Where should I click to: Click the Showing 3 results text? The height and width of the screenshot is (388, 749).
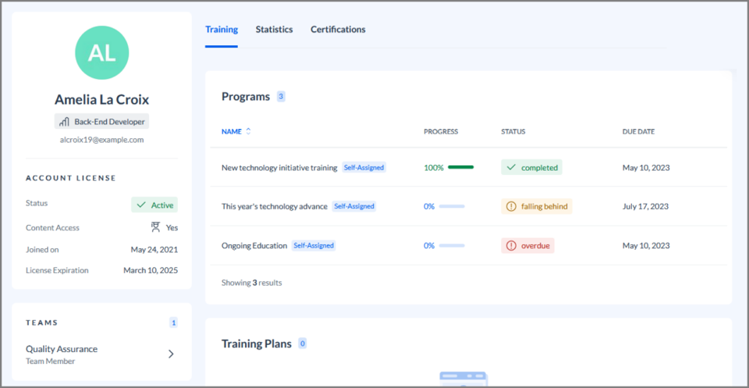(x=252, y=283)
